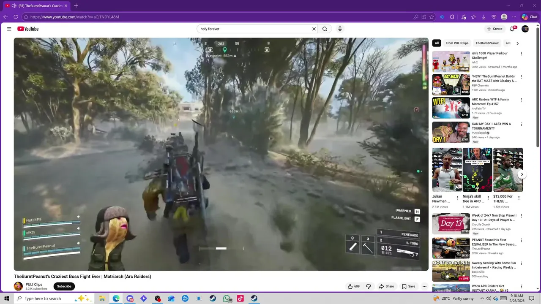The image size is (541, 304).
Task: Open browser extensions puzzle icon
Action: click(452, 17)
